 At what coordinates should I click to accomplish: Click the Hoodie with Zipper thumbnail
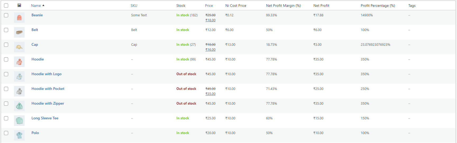(x=19, y=106)
